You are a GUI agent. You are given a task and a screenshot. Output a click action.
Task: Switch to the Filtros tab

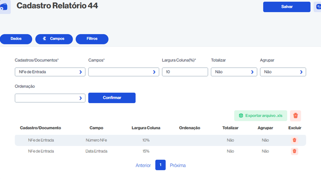click(92, 39)
